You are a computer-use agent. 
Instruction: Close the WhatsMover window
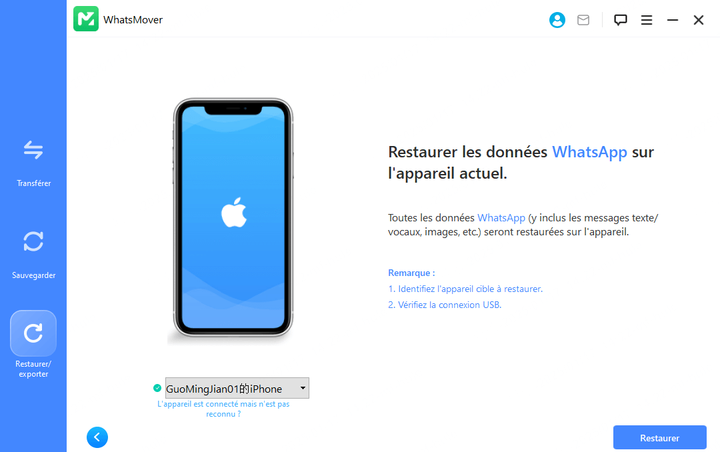pyautogui.click(x=699, y=20)
